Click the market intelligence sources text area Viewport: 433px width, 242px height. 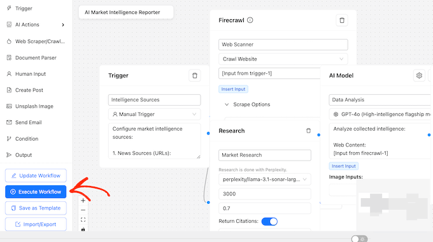pos(154,141)
